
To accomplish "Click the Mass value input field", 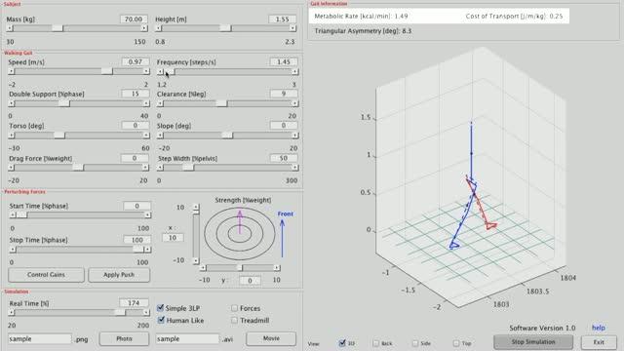I will pyautogui.click(x=134, y=19).
